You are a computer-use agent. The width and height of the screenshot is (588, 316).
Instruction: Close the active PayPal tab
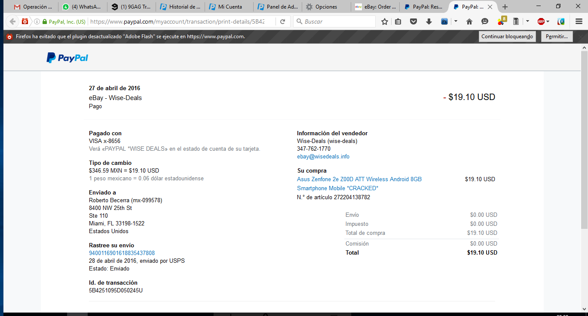[x=490, y=7]
